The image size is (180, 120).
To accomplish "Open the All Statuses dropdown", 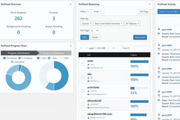I will [132, 23].
